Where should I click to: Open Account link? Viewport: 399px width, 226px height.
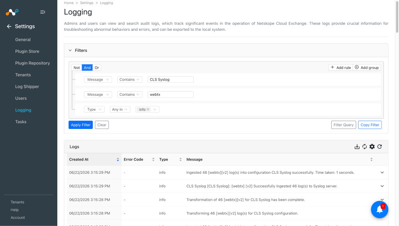pos(18,217)
